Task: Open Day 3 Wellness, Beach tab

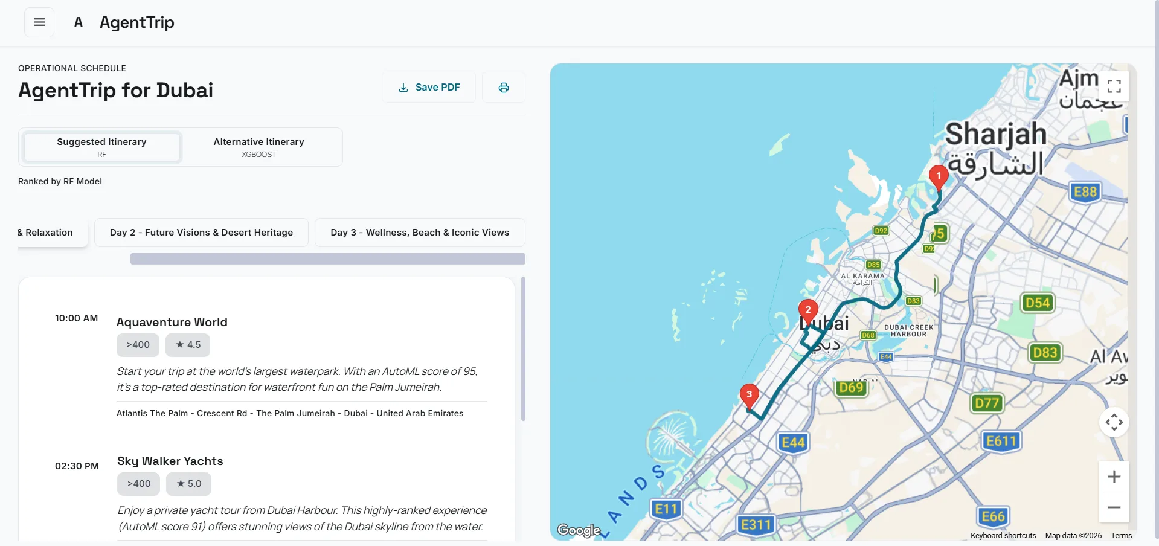Action: 420,233
